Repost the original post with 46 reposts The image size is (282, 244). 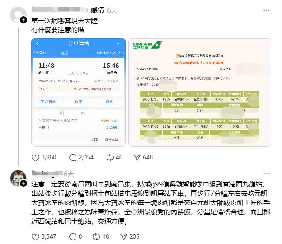[x=110, y=158]
